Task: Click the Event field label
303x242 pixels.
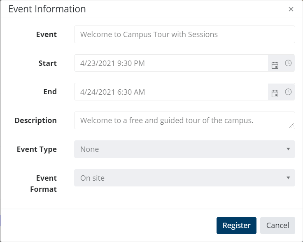Action: point(47,35)
